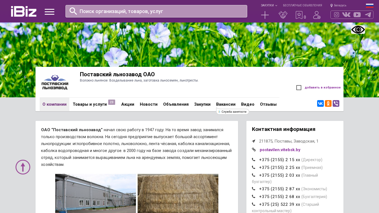Click the plus add icon in header
Viewport: 379px width, 213px height.
pos(265,15)
